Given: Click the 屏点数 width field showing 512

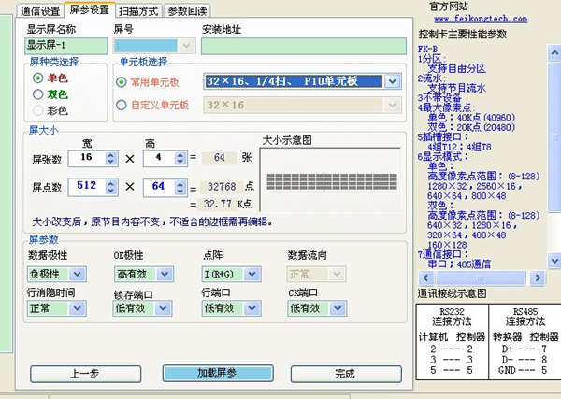Looking at the screenshot, I should coord(87,187).
